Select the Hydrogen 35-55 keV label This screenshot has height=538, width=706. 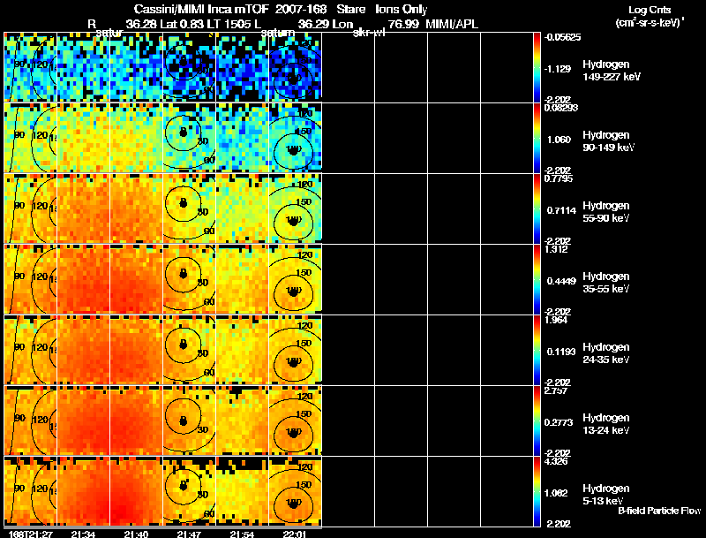606,283
